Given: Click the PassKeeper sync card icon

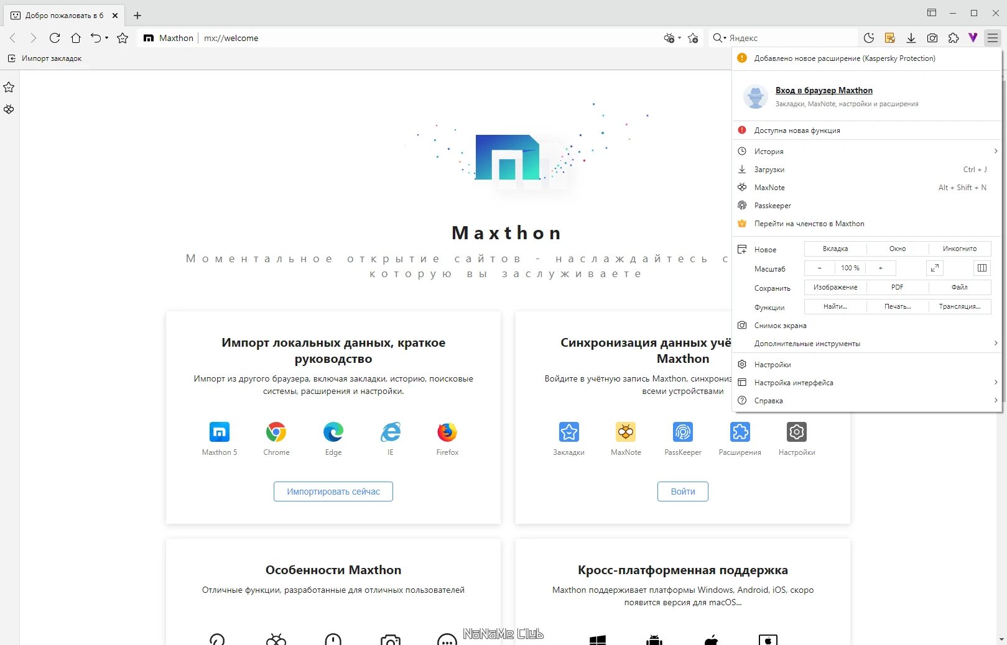Looking at the screenshot, I should pos(683,432).
